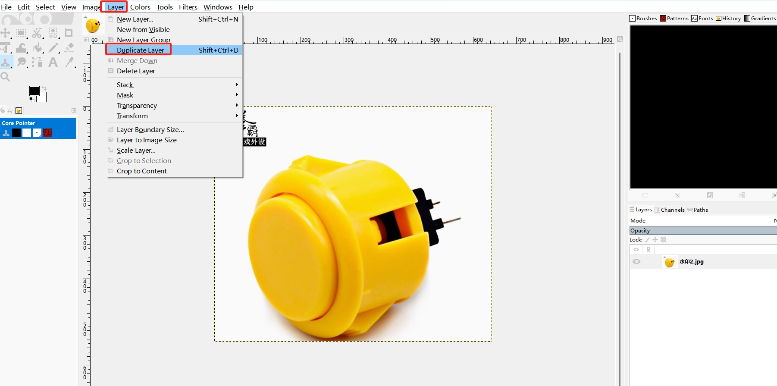Open the layer Mode dropdown
Image resolution: width=777 pixels, height=386 pixels.
tap(703, 220)
